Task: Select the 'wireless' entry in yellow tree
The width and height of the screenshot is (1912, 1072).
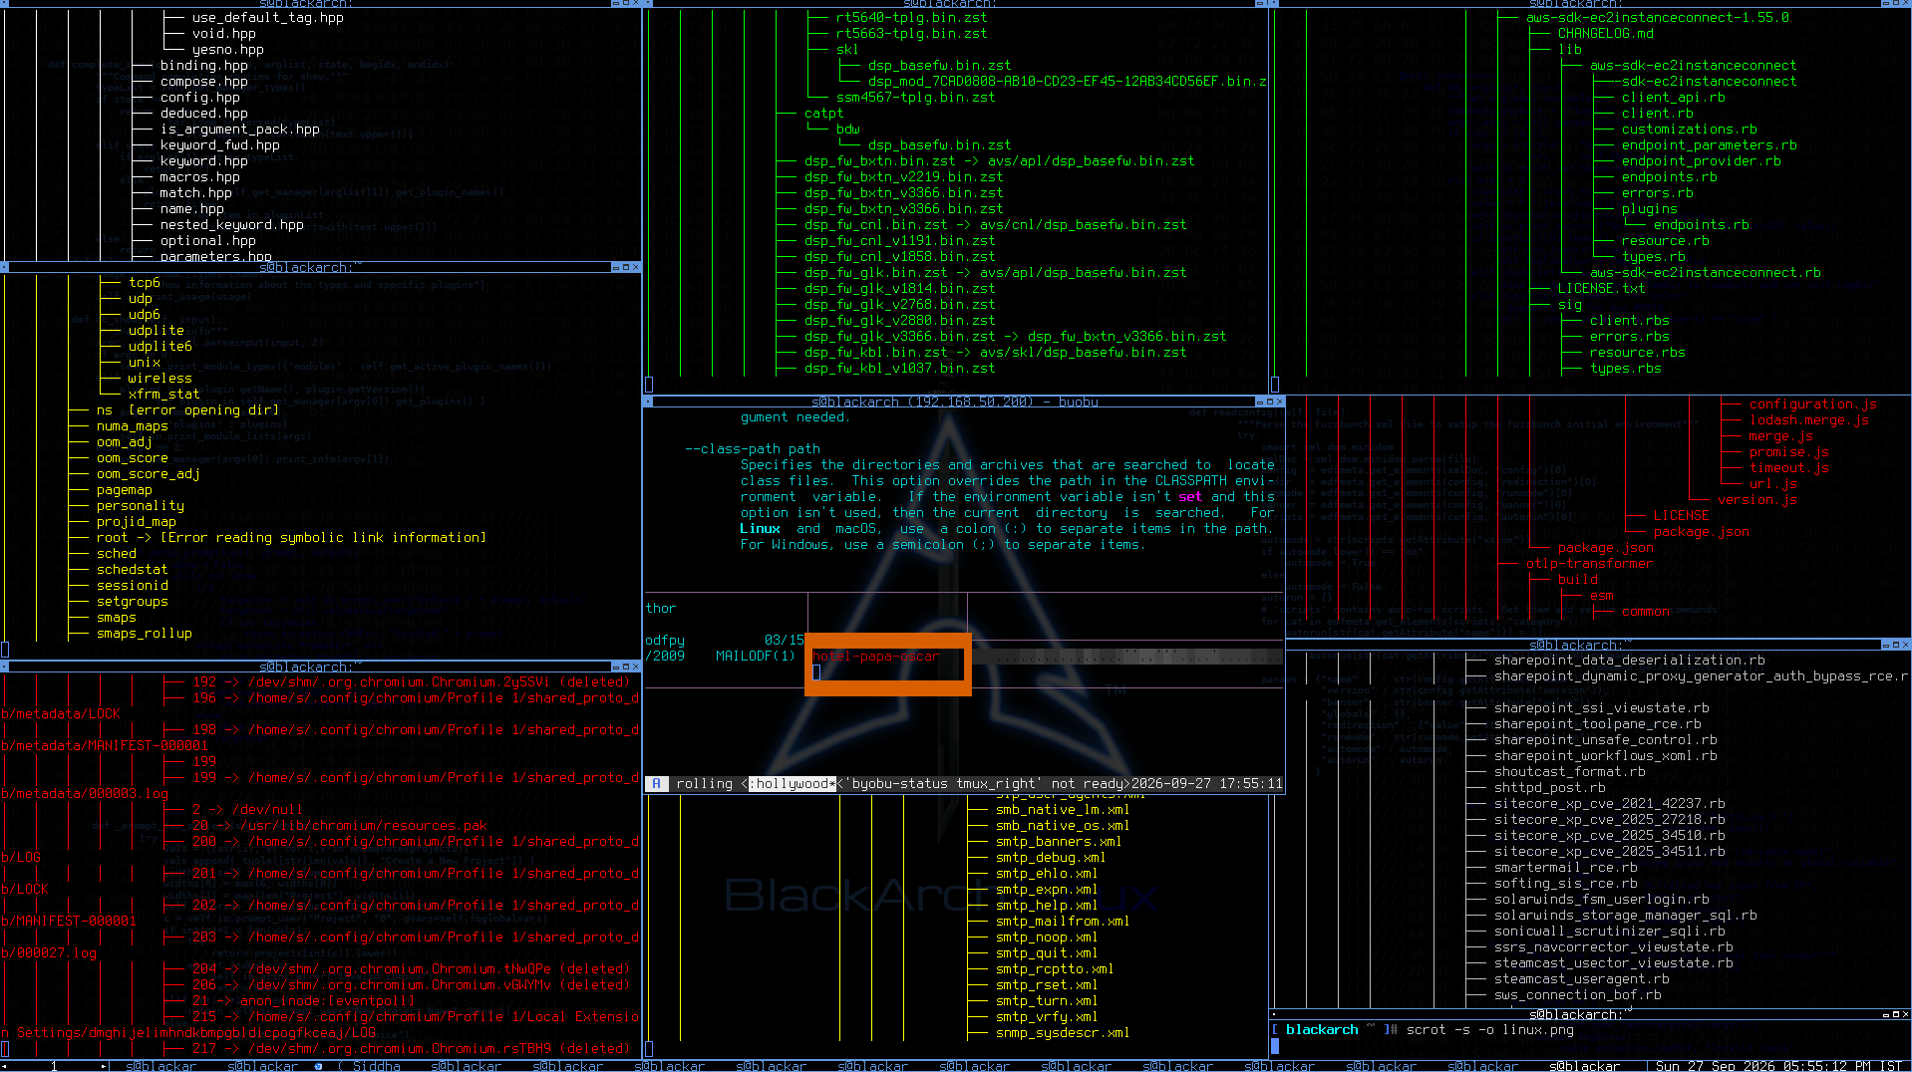Action: 159,379
